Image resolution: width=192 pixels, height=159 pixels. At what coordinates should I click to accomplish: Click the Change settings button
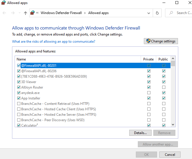(161, 41)
